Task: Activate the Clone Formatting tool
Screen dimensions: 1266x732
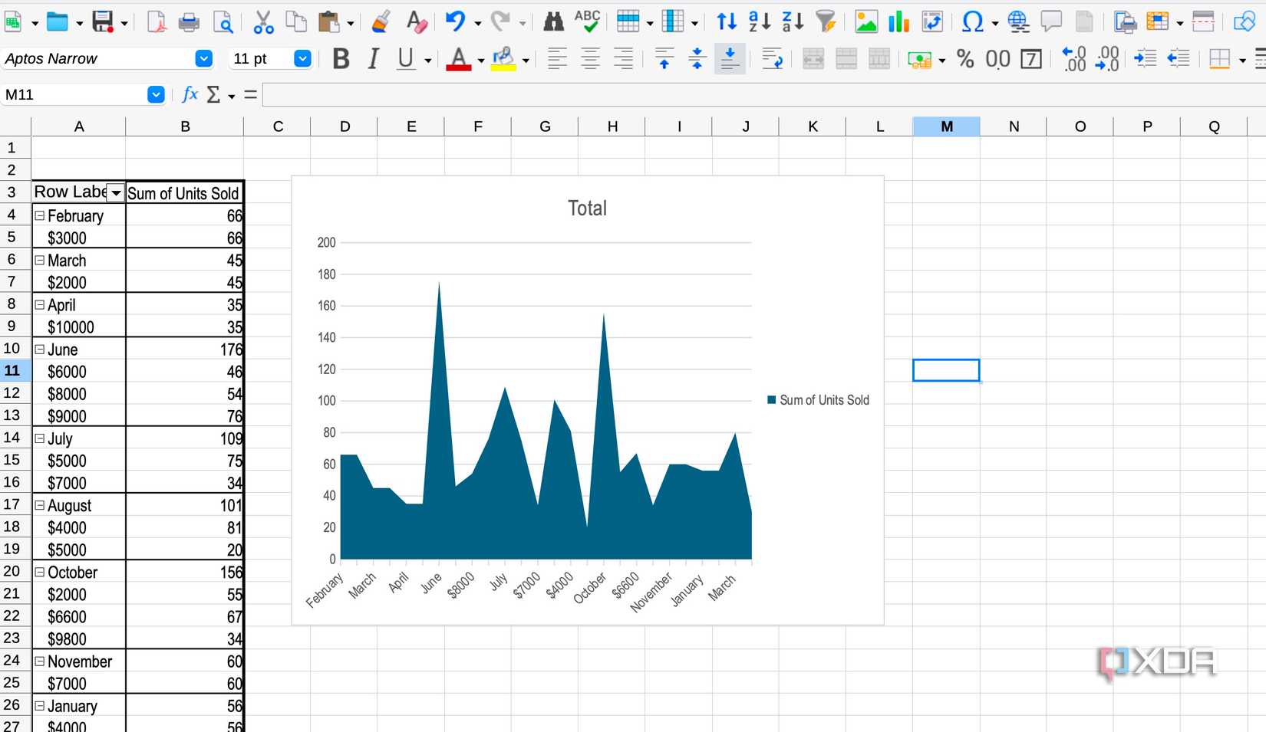Action: point(379,21)
